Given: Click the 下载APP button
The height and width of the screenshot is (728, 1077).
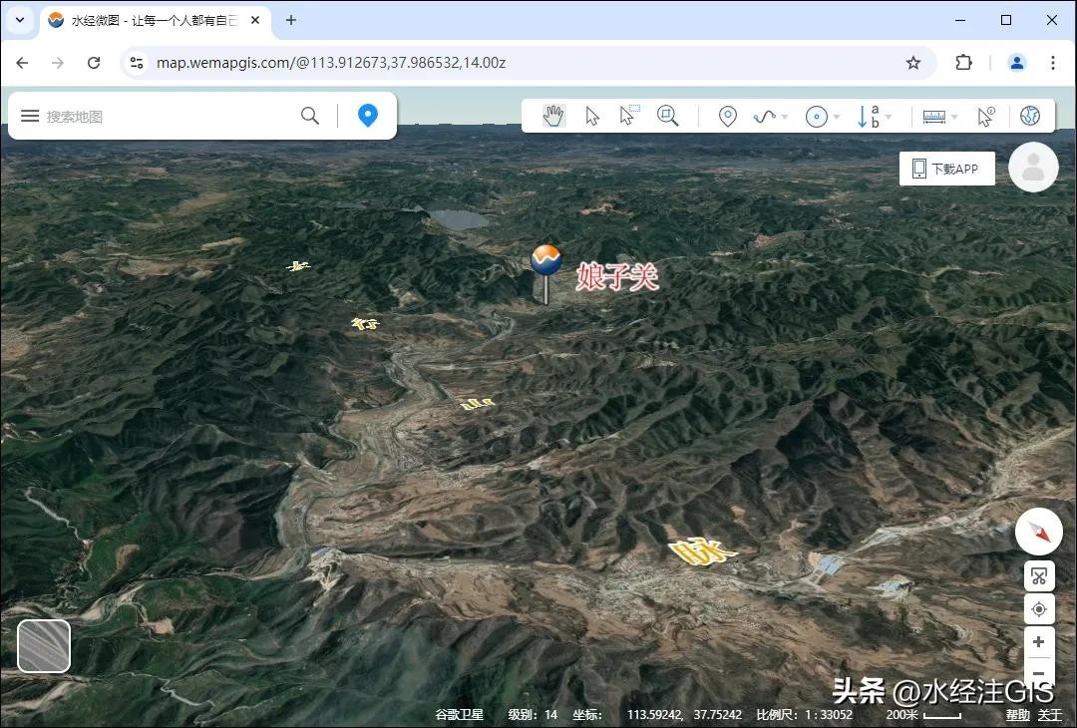Looking at the screenshot, I should (x=946, y=169).
